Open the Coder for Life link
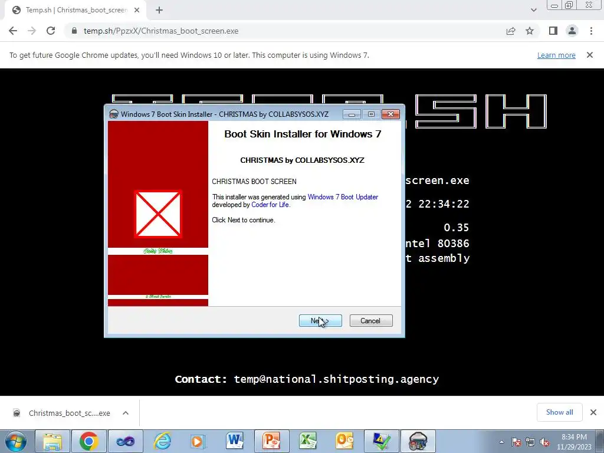Screen dimensions: 604x453 pyautogui.click(x=270, y=205)
